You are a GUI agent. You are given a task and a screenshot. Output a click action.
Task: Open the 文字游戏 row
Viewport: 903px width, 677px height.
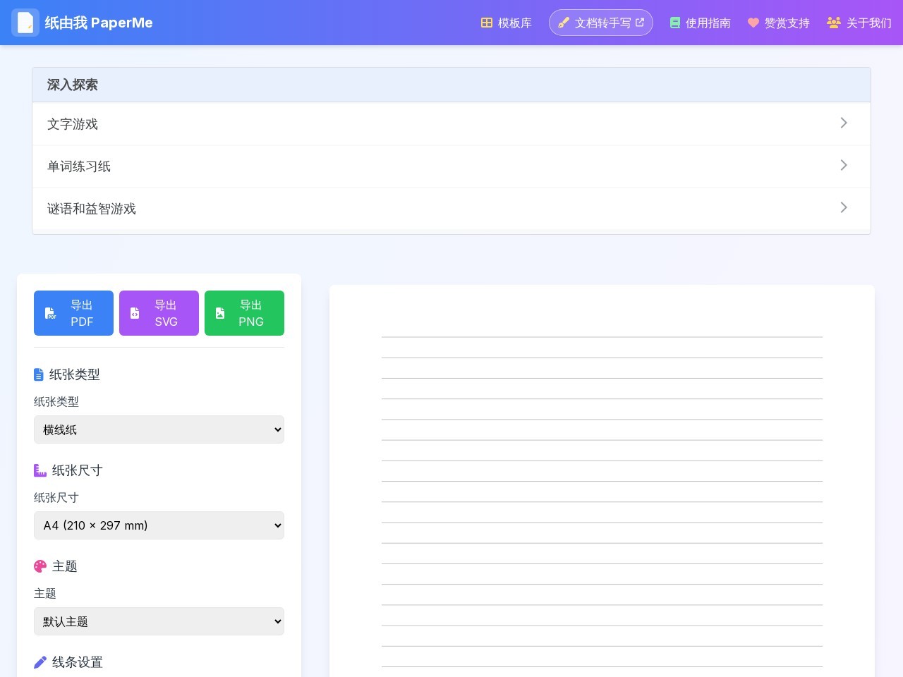click(451, 124)
